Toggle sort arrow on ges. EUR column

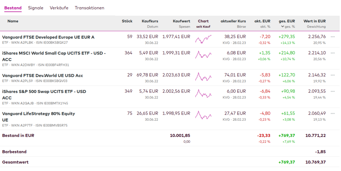[282, 27]
